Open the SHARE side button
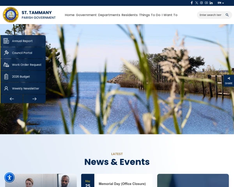The width and height of the screenshot is (234, 187). (x=229, y=81)
